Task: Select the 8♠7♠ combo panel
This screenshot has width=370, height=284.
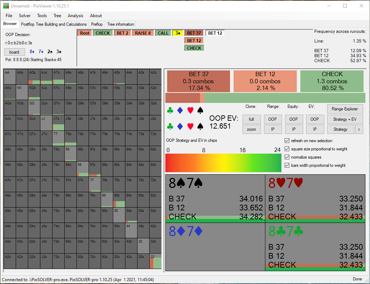Action: click(215, 199)
